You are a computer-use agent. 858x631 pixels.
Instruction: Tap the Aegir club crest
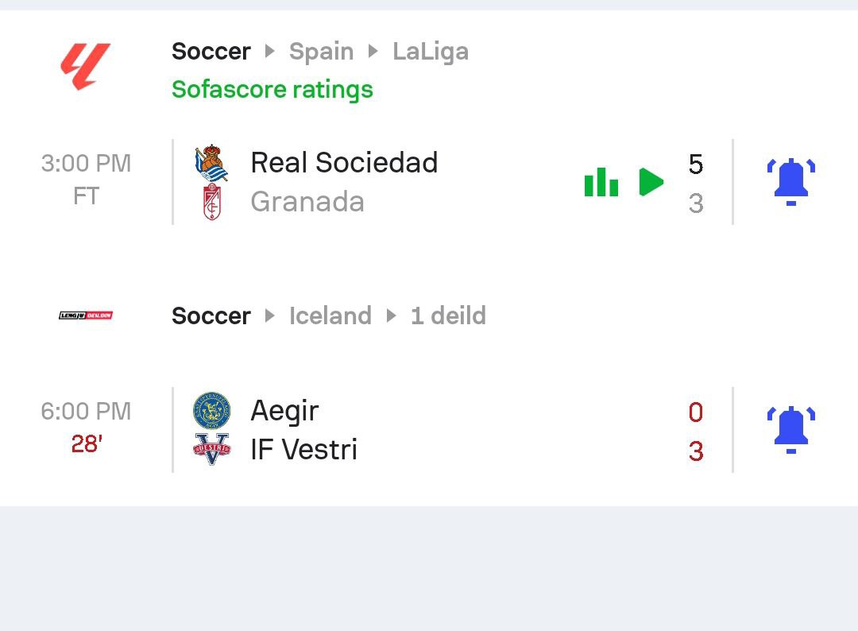tap(211, 411)
